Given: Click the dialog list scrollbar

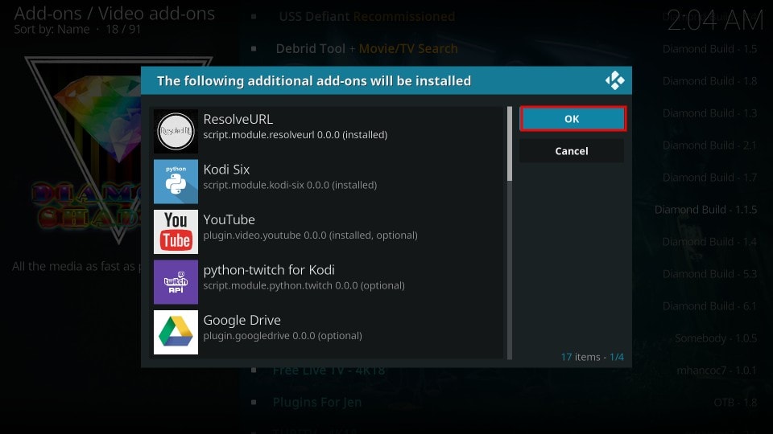Looking at the screenshot, I should pyautogui.click(x=509, y=233).
